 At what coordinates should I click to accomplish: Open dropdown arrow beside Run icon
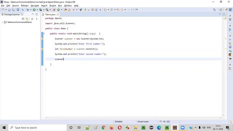pyautogui.click(x=37, y=10)
